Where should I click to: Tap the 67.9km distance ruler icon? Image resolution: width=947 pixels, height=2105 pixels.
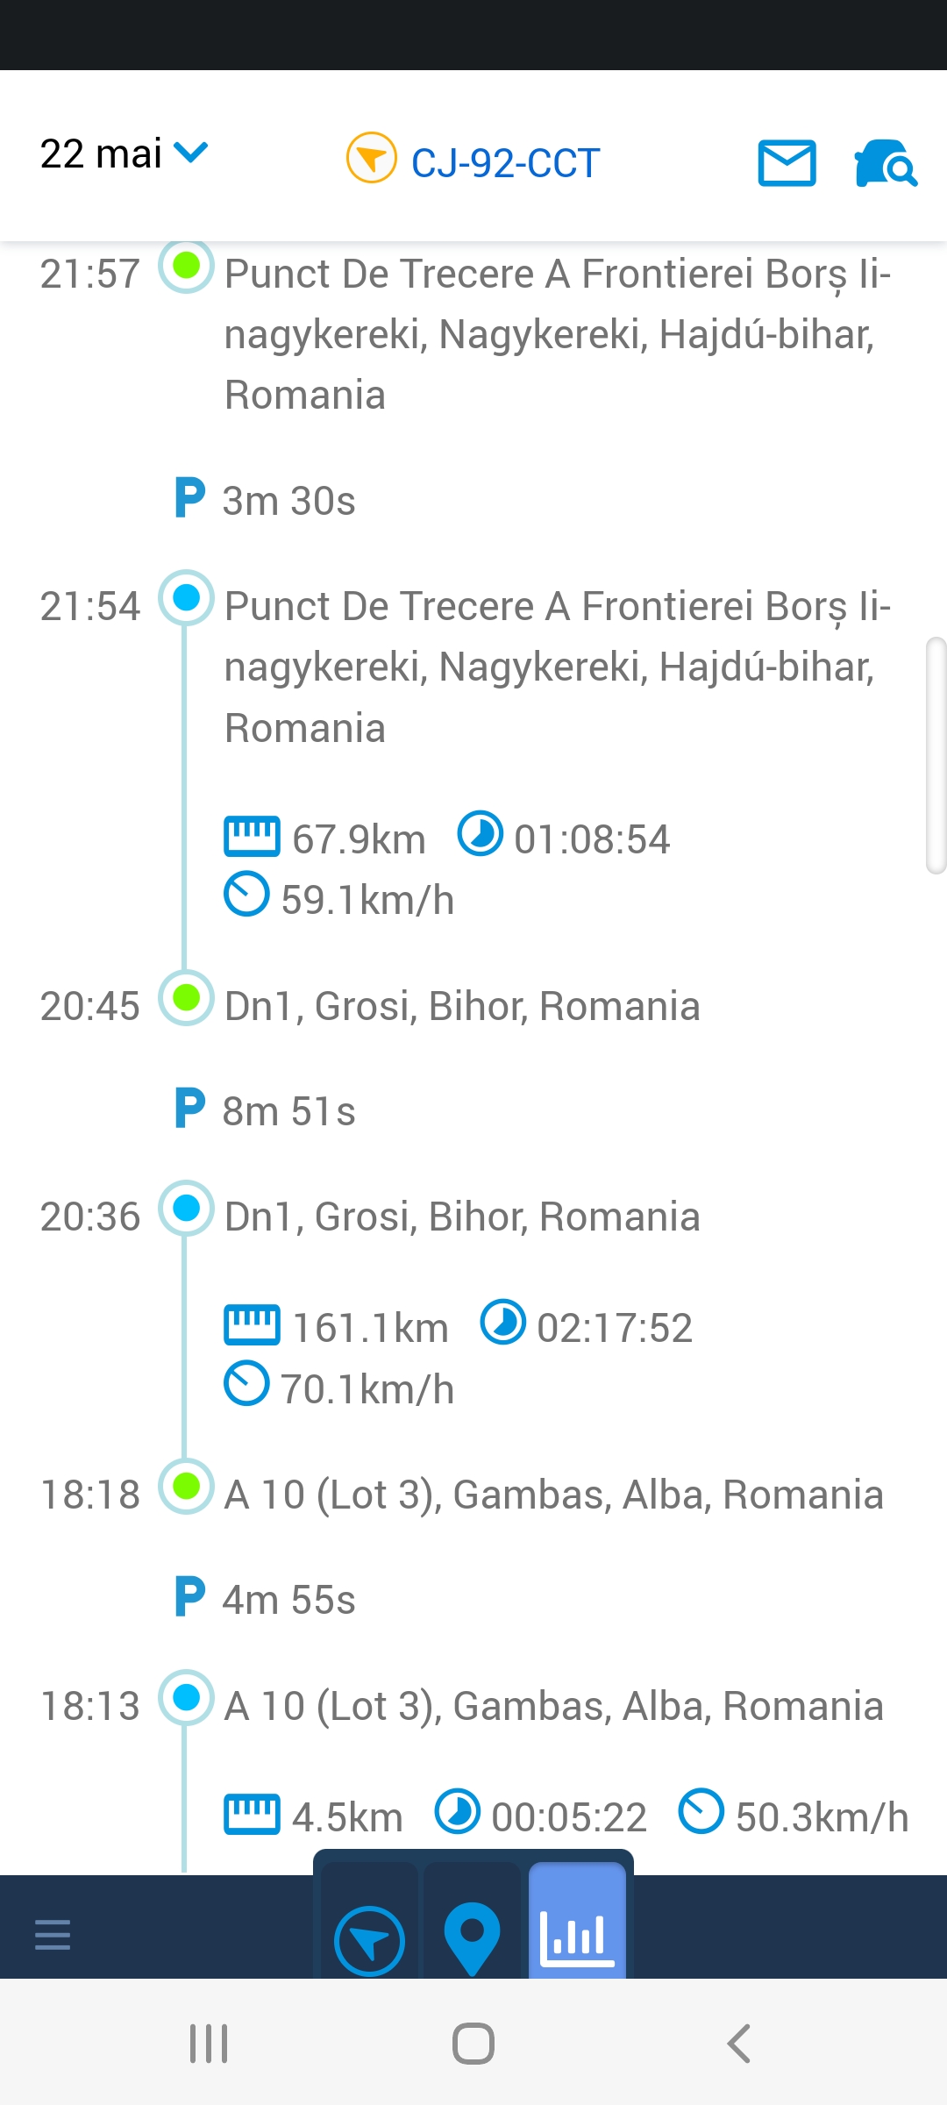[252, 836]
